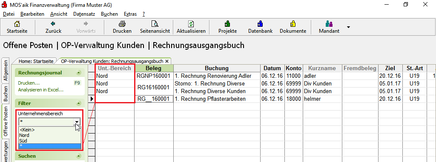Click Kurzname cell 'helmer'
The height and width of the screenshot is (162, 436).
coord(322,99)
